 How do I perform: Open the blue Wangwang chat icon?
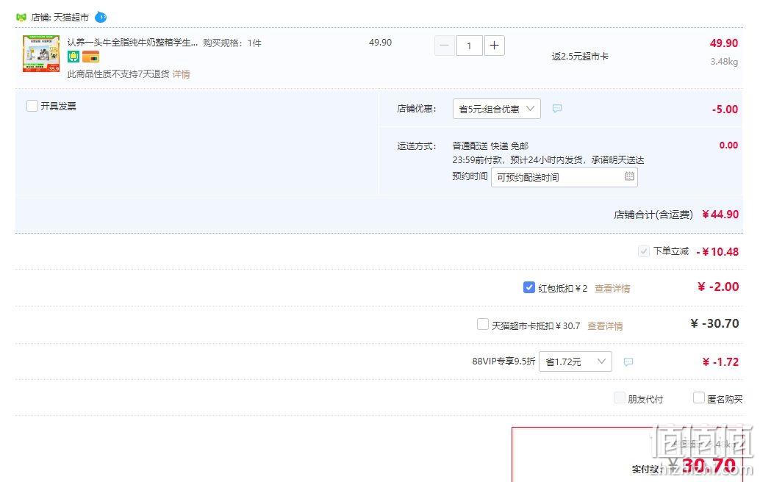point(101,18)
